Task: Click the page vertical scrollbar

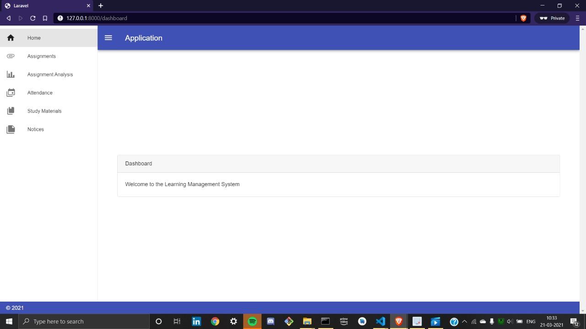Action: click(x=583, y=170)
